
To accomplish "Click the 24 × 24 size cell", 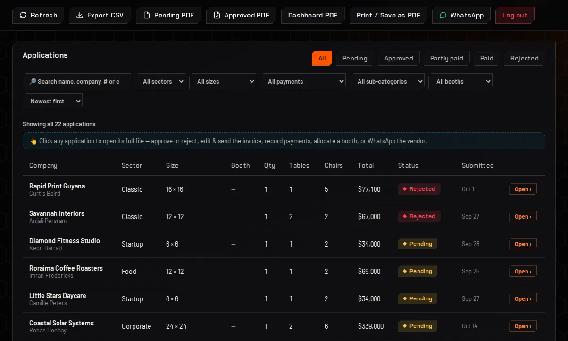I will (x=176, y=326).
